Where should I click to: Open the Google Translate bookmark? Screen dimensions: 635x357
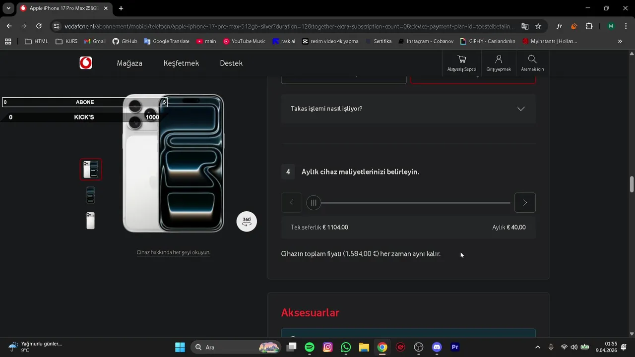(x=167, y=41)
